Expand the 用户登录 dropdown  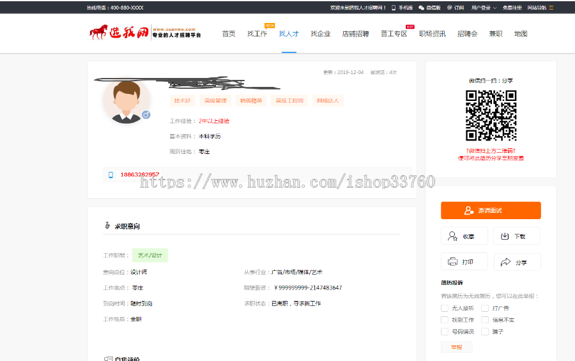tap(484, 8)
